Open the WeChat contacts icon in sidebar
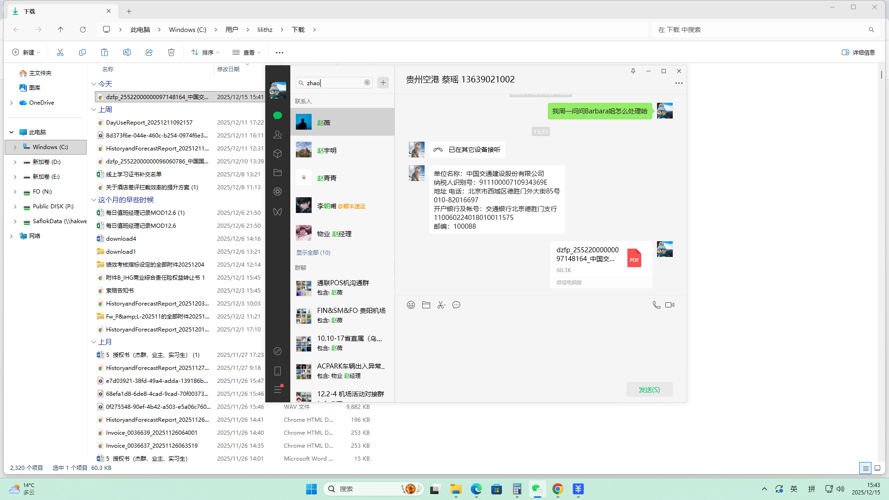 (277, 135)
